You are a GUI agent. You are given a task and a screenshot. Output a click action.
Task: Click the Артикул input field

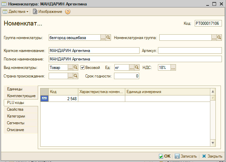click(x=190, y=51)
